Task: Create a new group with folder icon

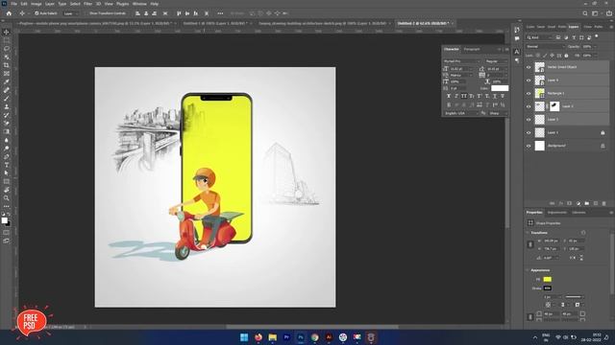Action: [587, 203]
